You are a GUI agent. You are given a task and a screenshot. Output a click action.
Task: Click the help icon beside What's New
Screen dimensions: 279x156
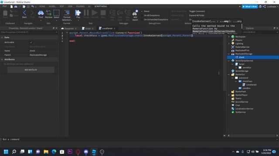point(260,6)
